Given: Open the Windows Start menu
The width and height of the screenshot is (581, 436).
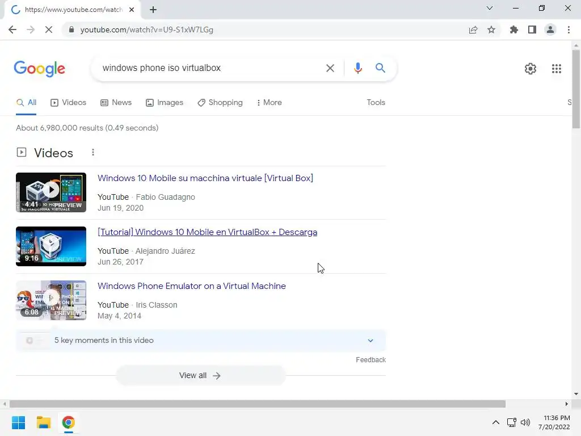Looking at the screenshot, I should coord(19,422).
